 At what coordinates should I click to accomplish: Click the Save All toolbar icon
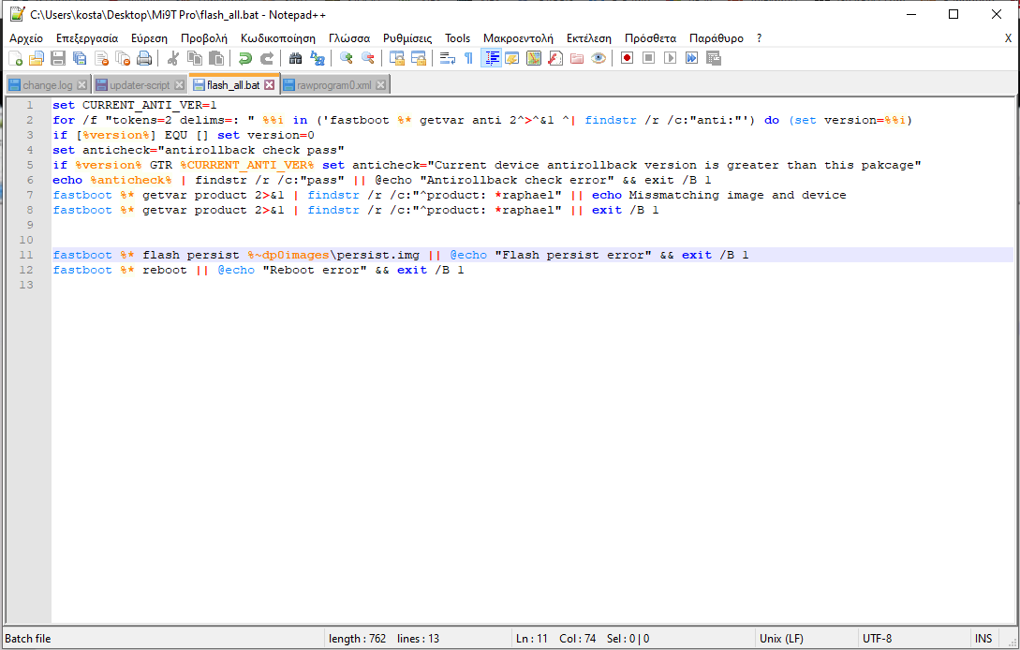coord(79,58)
